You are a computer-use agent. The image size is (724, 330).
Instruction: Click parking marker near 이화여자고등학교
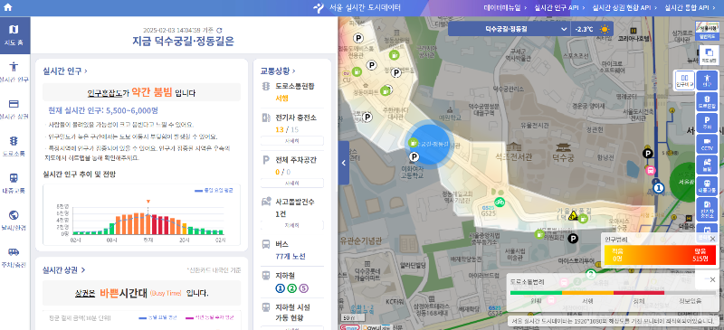coord(414,157)
